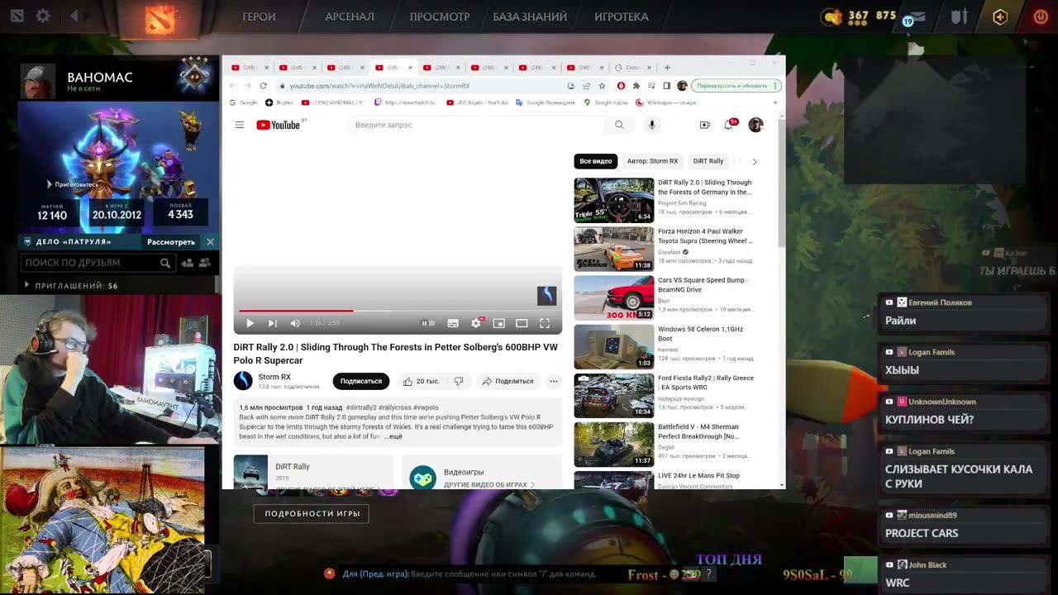The image size is (1058, 595).
Task: Dismiss the Дело «Патруля» banner
Action: [x=210, y=242]
